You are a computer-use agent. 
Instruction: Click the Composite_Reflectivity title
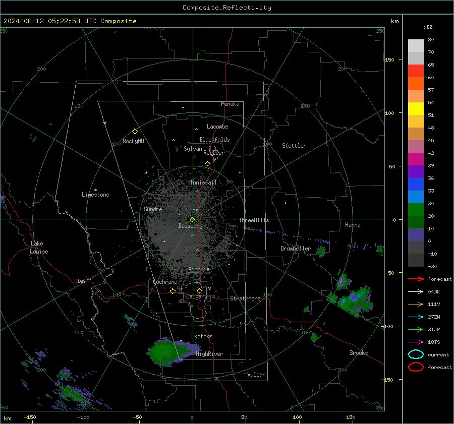pyautogui.click(x=226, y=8)
